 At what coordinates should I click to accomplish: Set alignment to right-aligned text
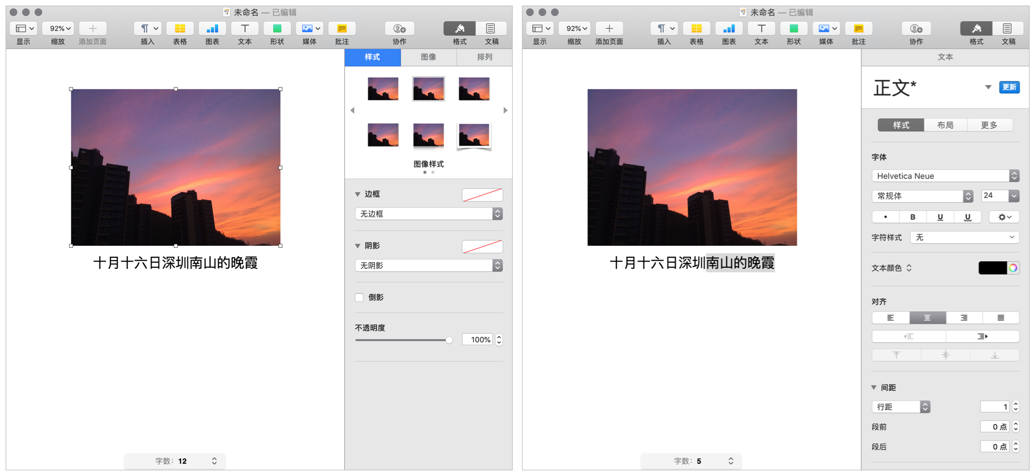pyautogui.click(x=964, y=318)
